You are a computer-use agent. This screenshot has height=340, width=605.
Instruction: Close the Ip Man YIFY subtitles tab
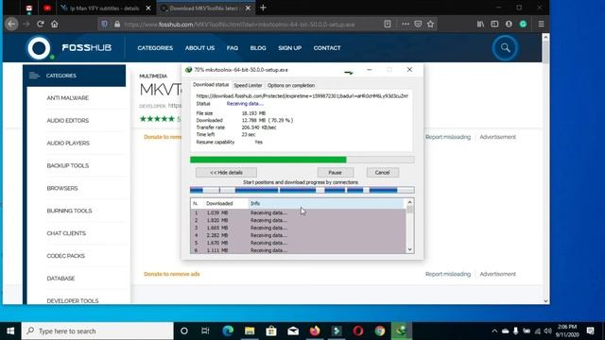(x=148, y=8)
